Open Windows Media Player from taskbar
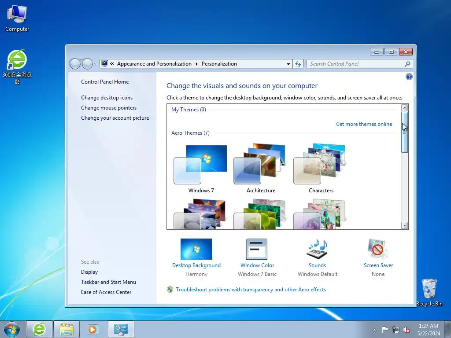Screen dimensions: 451x338 (93, 329)
